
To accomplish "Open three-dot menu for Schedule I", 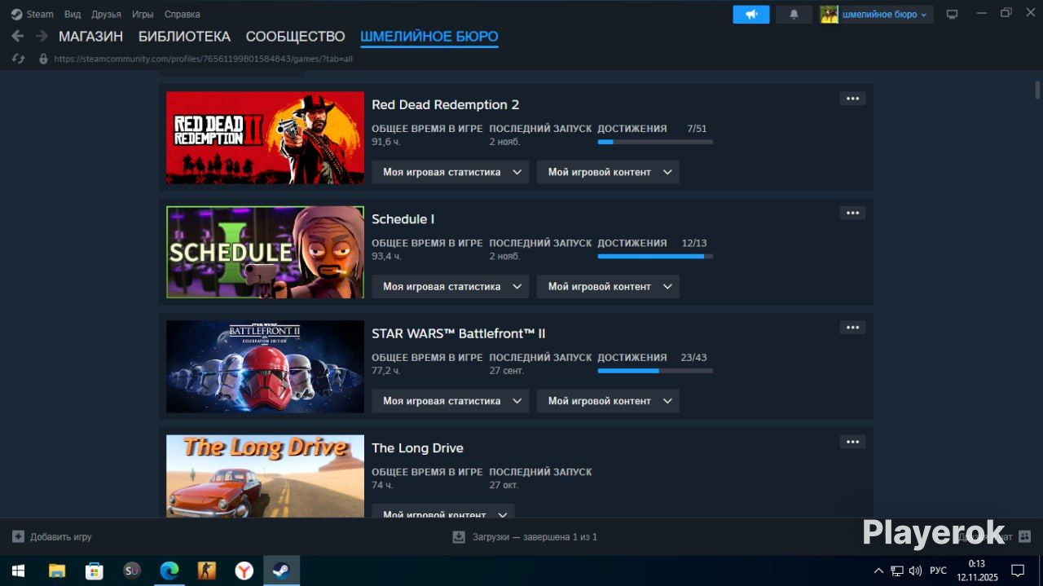I will click(x=852, y=213).
